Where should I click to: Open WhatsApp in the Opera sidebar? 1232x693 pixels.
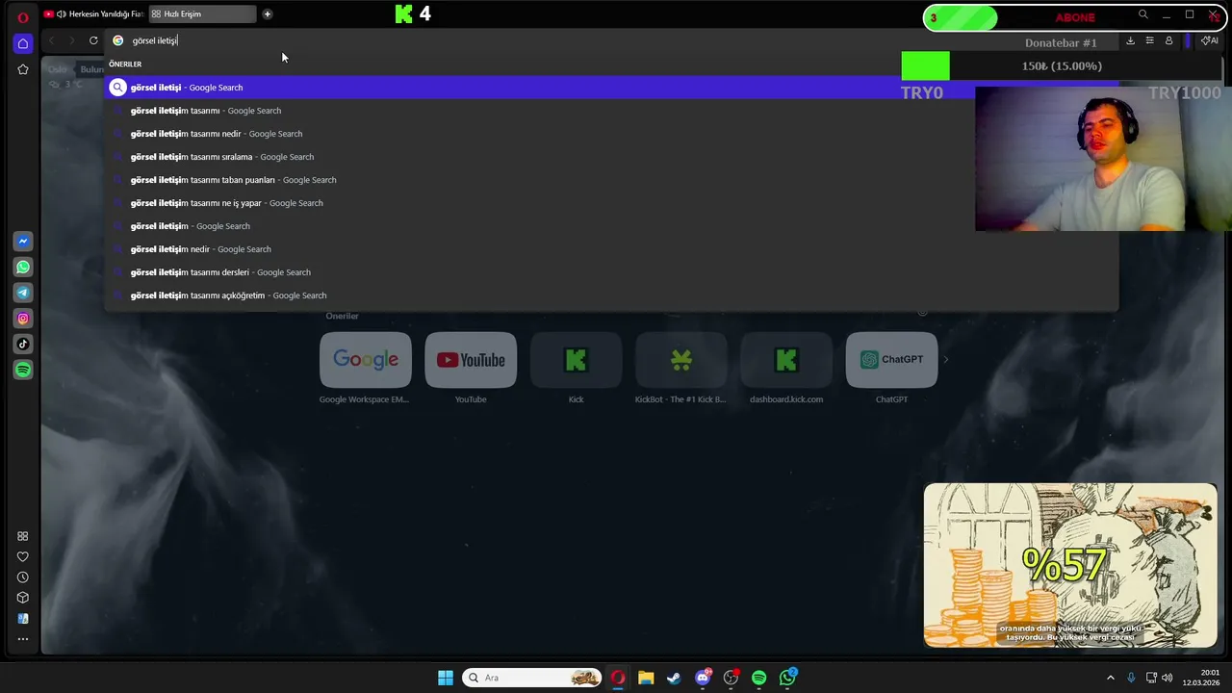(23, 267)
